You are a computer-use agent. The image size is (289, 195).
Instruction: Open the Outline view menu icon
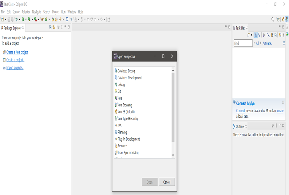276,126
